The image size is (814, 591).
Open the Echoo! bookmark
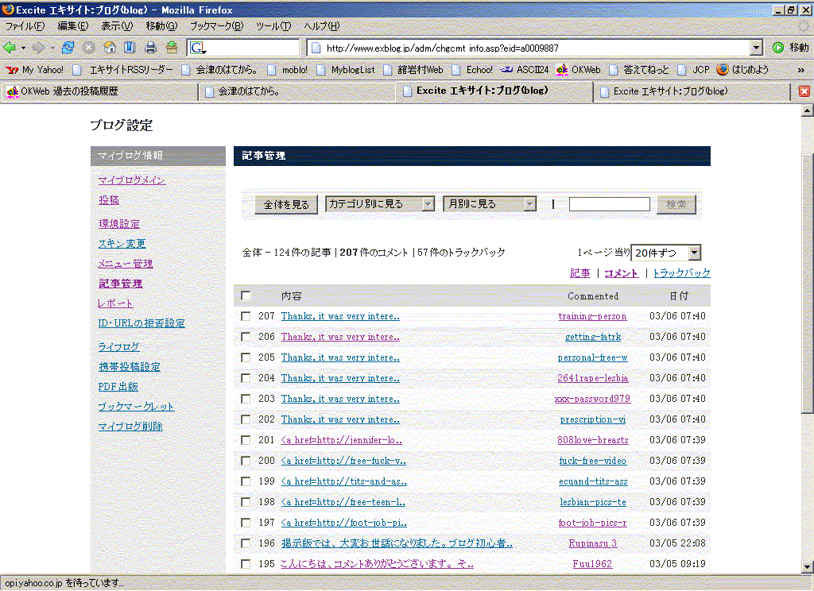[x=472, y=70]
